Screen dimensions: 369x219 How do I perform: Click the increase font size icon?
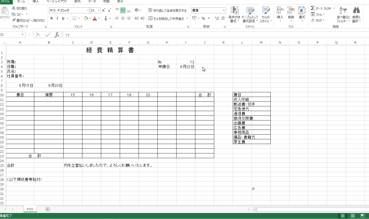104,10
